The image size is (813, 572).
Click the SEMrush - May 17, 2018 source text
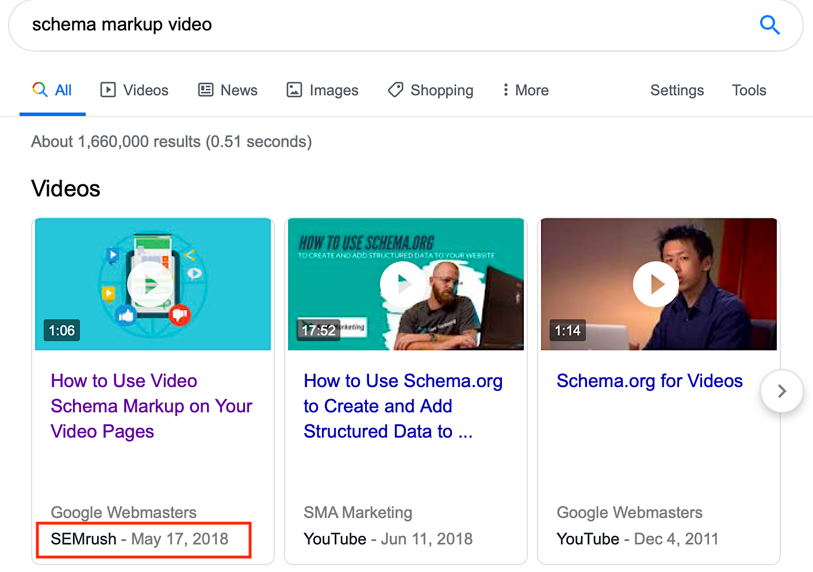140,539
